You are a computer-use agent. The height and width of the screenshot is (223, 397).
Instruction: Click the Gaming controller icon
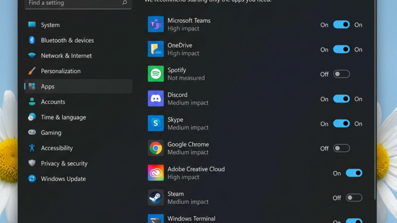click(32, 132)
